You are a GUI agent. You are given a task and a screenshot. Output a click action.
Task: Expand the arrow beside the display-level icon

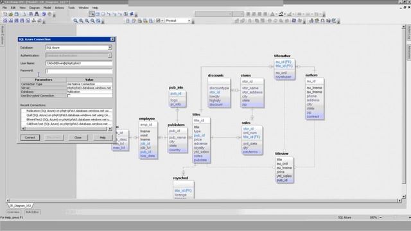(x=162, y=21)
